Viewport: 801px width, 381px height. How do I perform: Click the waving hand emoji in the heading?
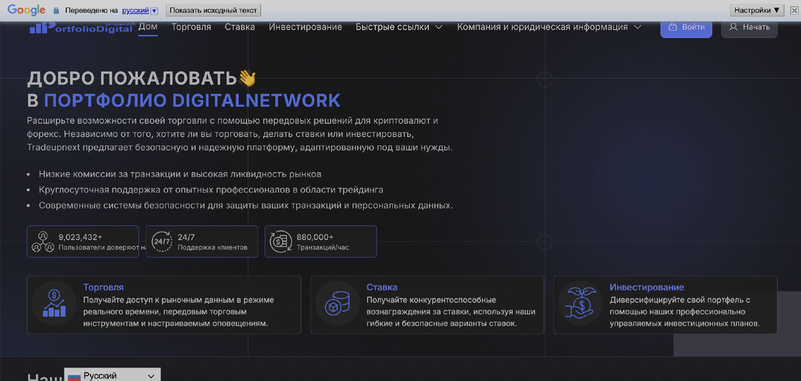point(248,78)
